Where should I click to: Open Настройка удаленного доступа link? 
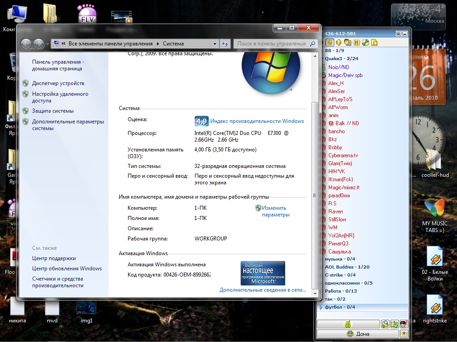[60, 97]
